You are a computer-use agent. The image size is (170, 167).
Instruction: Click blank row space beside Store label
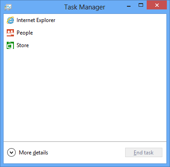[x=97, y=45]
